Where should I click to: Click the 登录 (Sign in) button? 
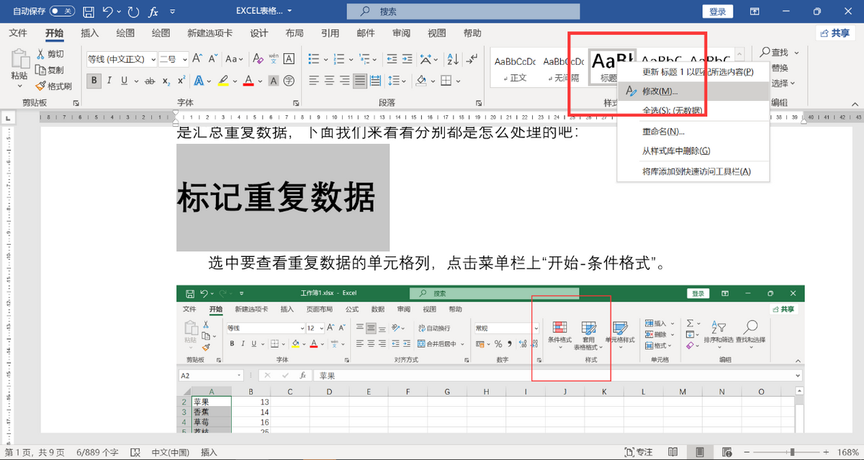click(x=717, y=12)
